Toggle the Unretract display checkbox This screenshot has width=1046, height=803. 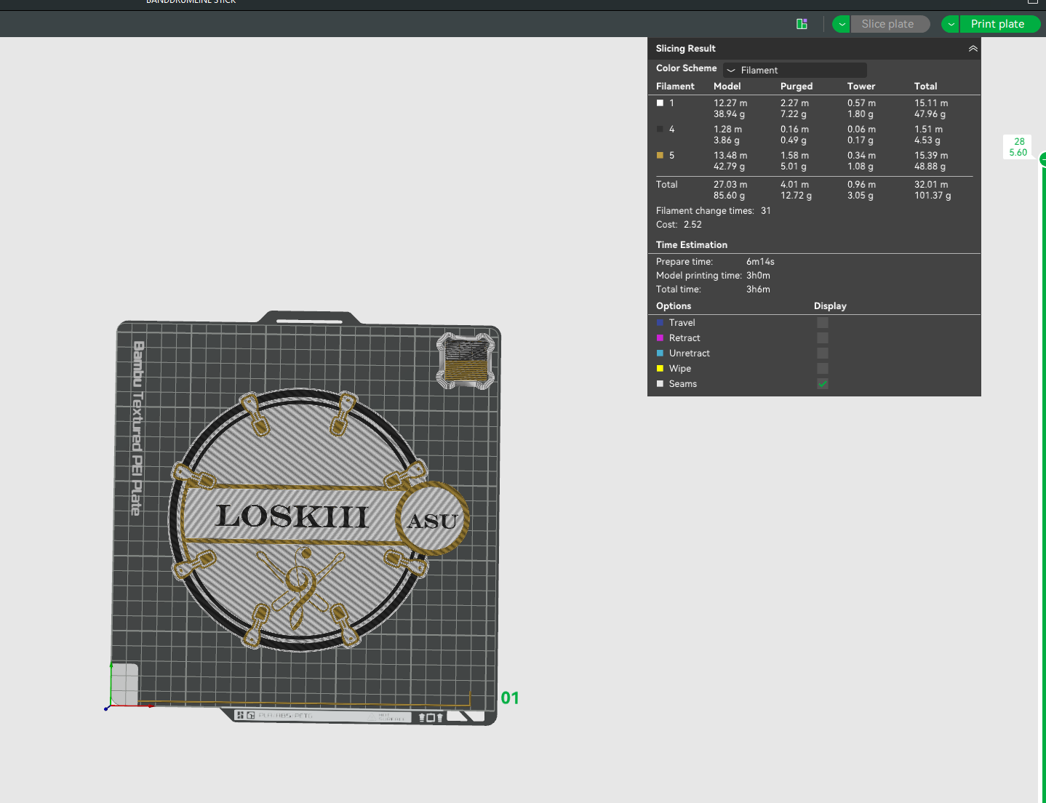823,353
